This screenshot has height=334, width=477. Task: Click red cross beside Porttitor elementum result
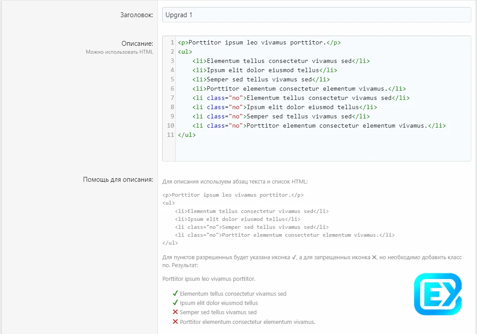pos(175,322)
